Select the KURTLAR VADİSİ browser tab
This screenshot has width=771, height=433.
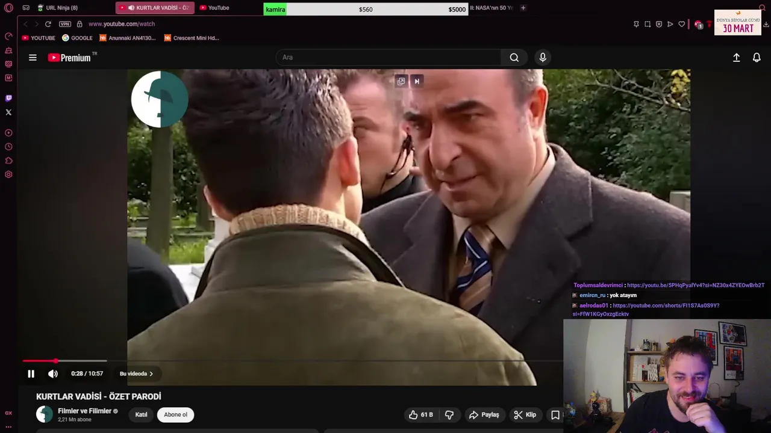click(155, 8)
